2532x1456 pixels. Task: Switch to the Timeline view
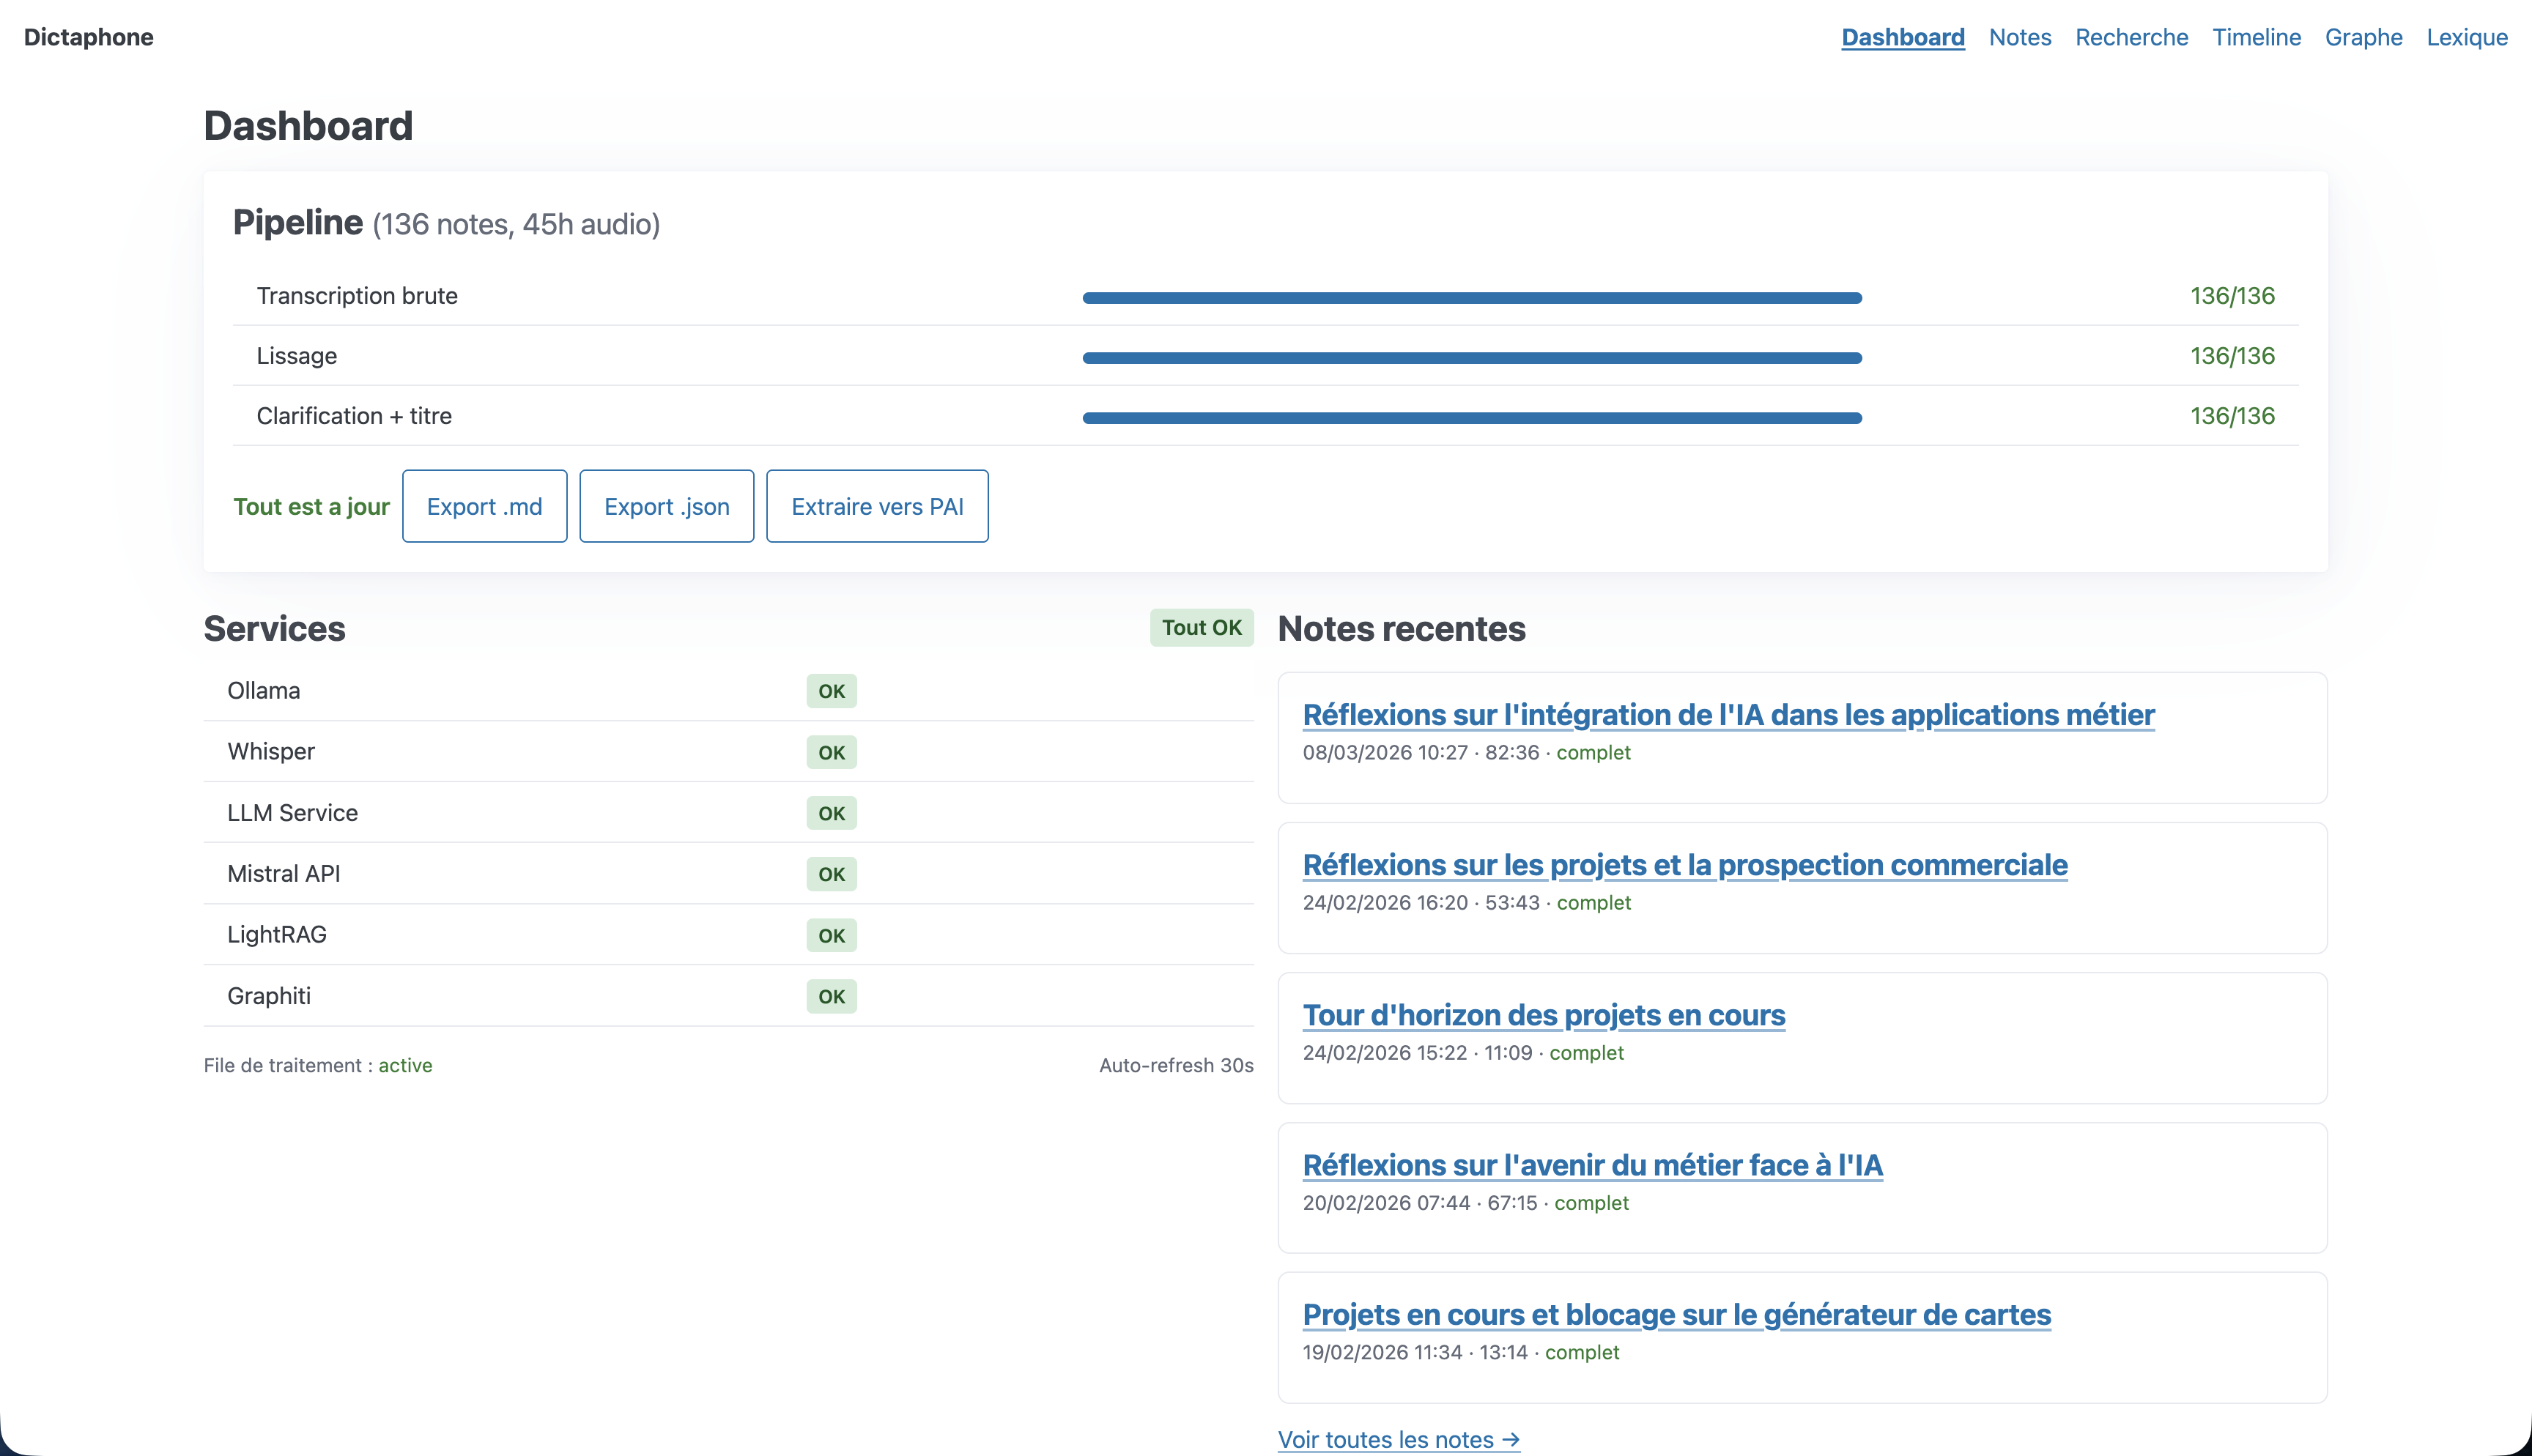click(2256, 37)
